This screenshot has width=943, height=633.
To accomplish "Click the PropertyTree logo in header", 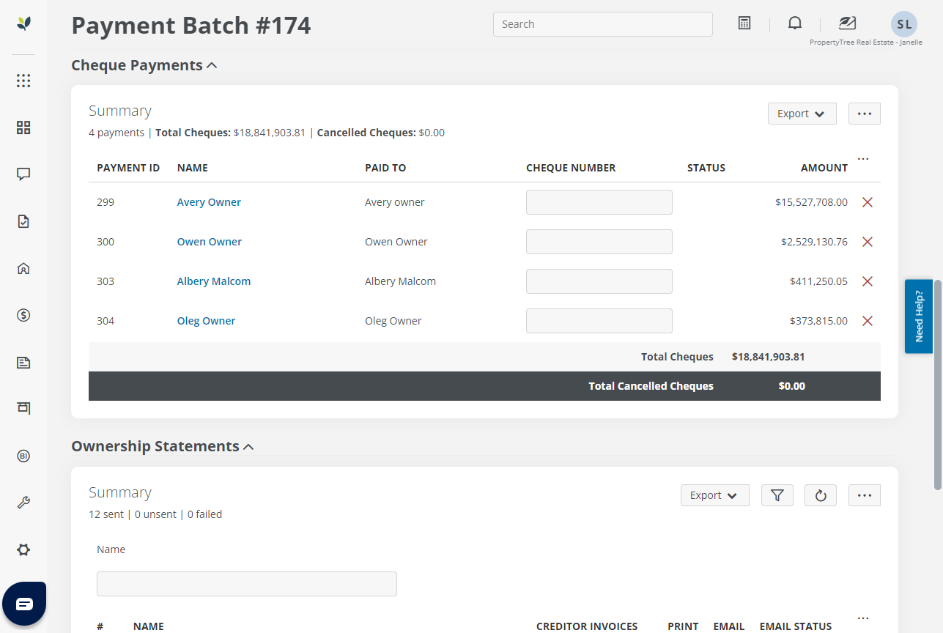I will click(848, 23).
